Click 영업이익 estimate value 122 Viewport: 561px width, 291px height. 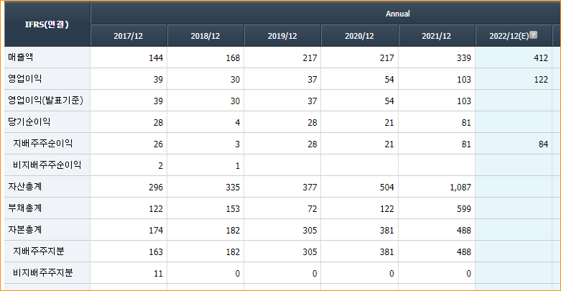pos(541,80)
